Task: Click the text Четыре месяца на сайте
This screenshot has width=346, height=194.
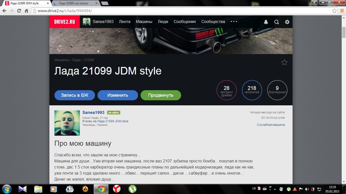Action: click(267, 112)
